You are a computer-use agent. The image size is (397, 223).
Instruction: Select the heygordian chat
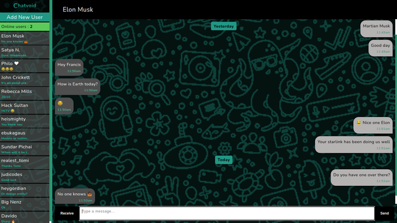[x=25, y=190]
